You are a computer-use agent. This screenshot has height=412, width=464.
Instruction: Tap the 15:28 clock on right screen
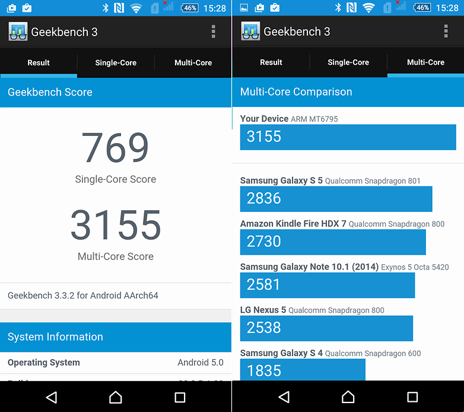[447, 8]
